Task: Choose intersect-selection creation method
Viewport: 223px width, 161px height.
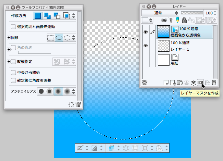Action: (x=67, y=16)
